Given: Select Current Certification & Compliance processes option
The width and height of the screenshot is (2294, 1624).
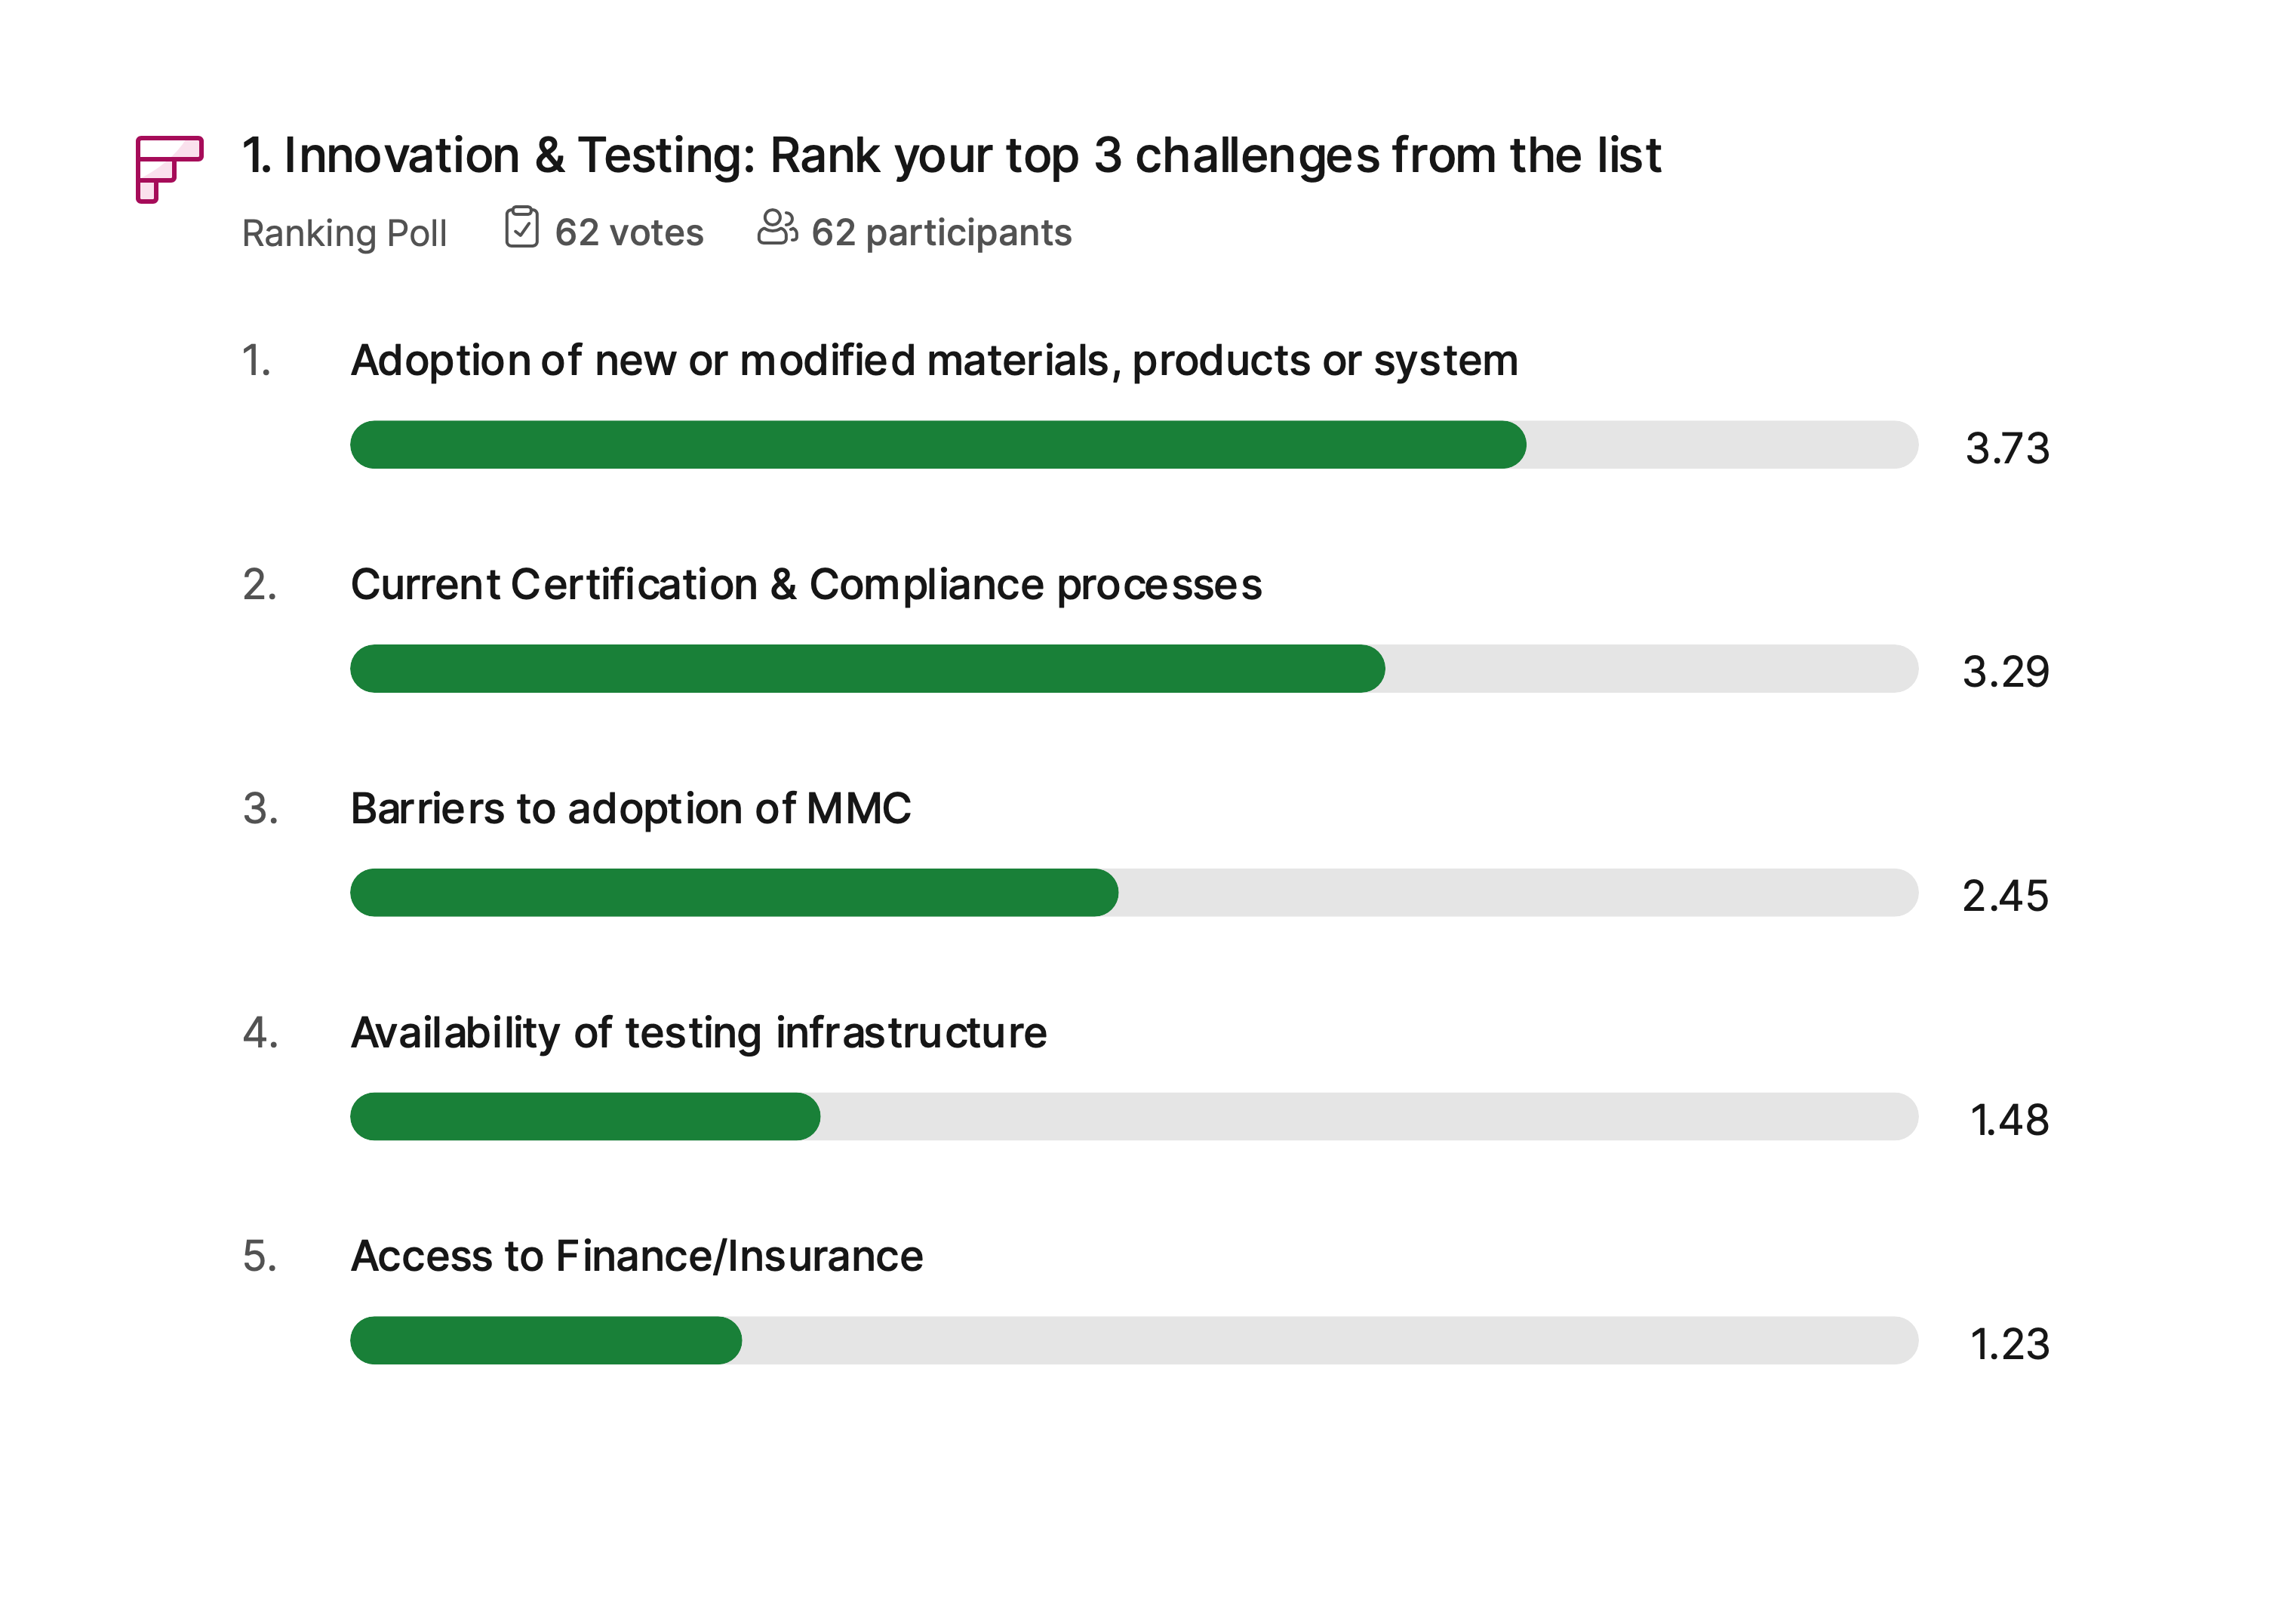Looking at the screenshot, I should click(806, 585).
